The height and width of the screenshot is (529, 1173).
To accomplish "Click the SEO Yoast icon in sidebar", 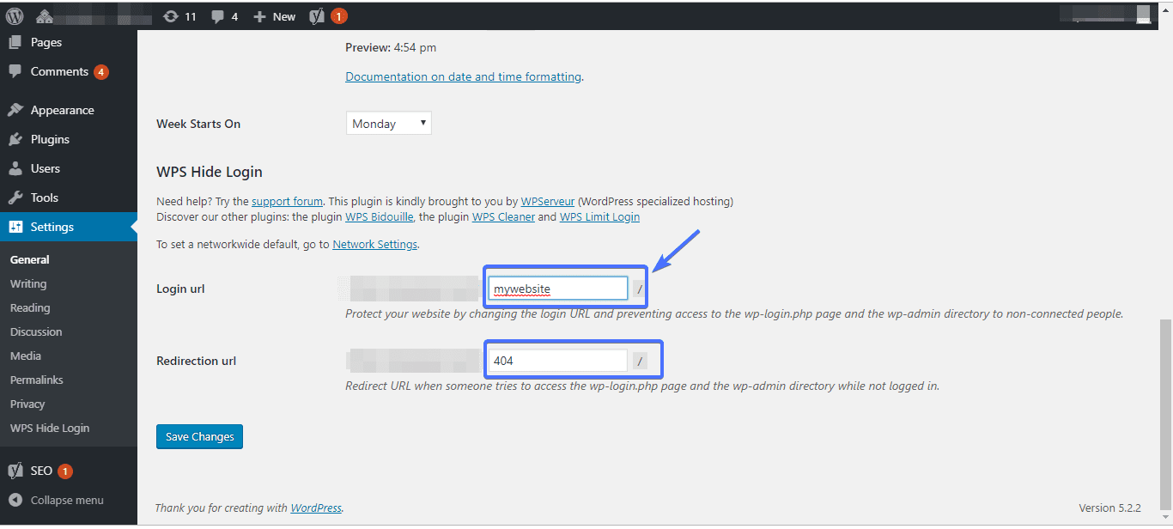I will pyautogui.click(x=15, y=471).
